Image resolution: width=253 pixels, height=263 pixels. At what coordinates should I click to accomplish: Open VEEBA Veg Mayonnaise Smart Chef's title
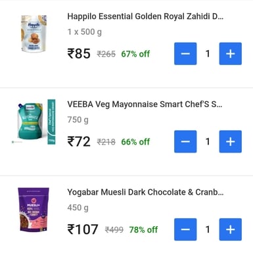145,105
